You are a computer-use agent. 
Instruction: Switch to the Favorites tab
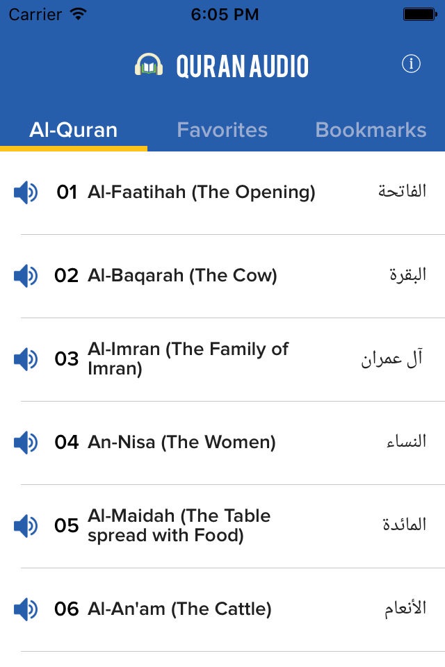tap(222, 130)
